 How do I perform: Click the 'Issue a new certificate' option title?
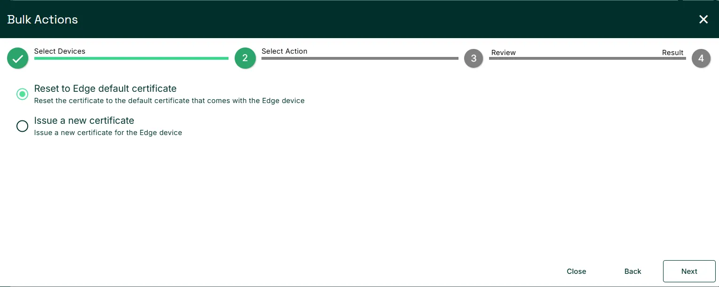(84, 120)
